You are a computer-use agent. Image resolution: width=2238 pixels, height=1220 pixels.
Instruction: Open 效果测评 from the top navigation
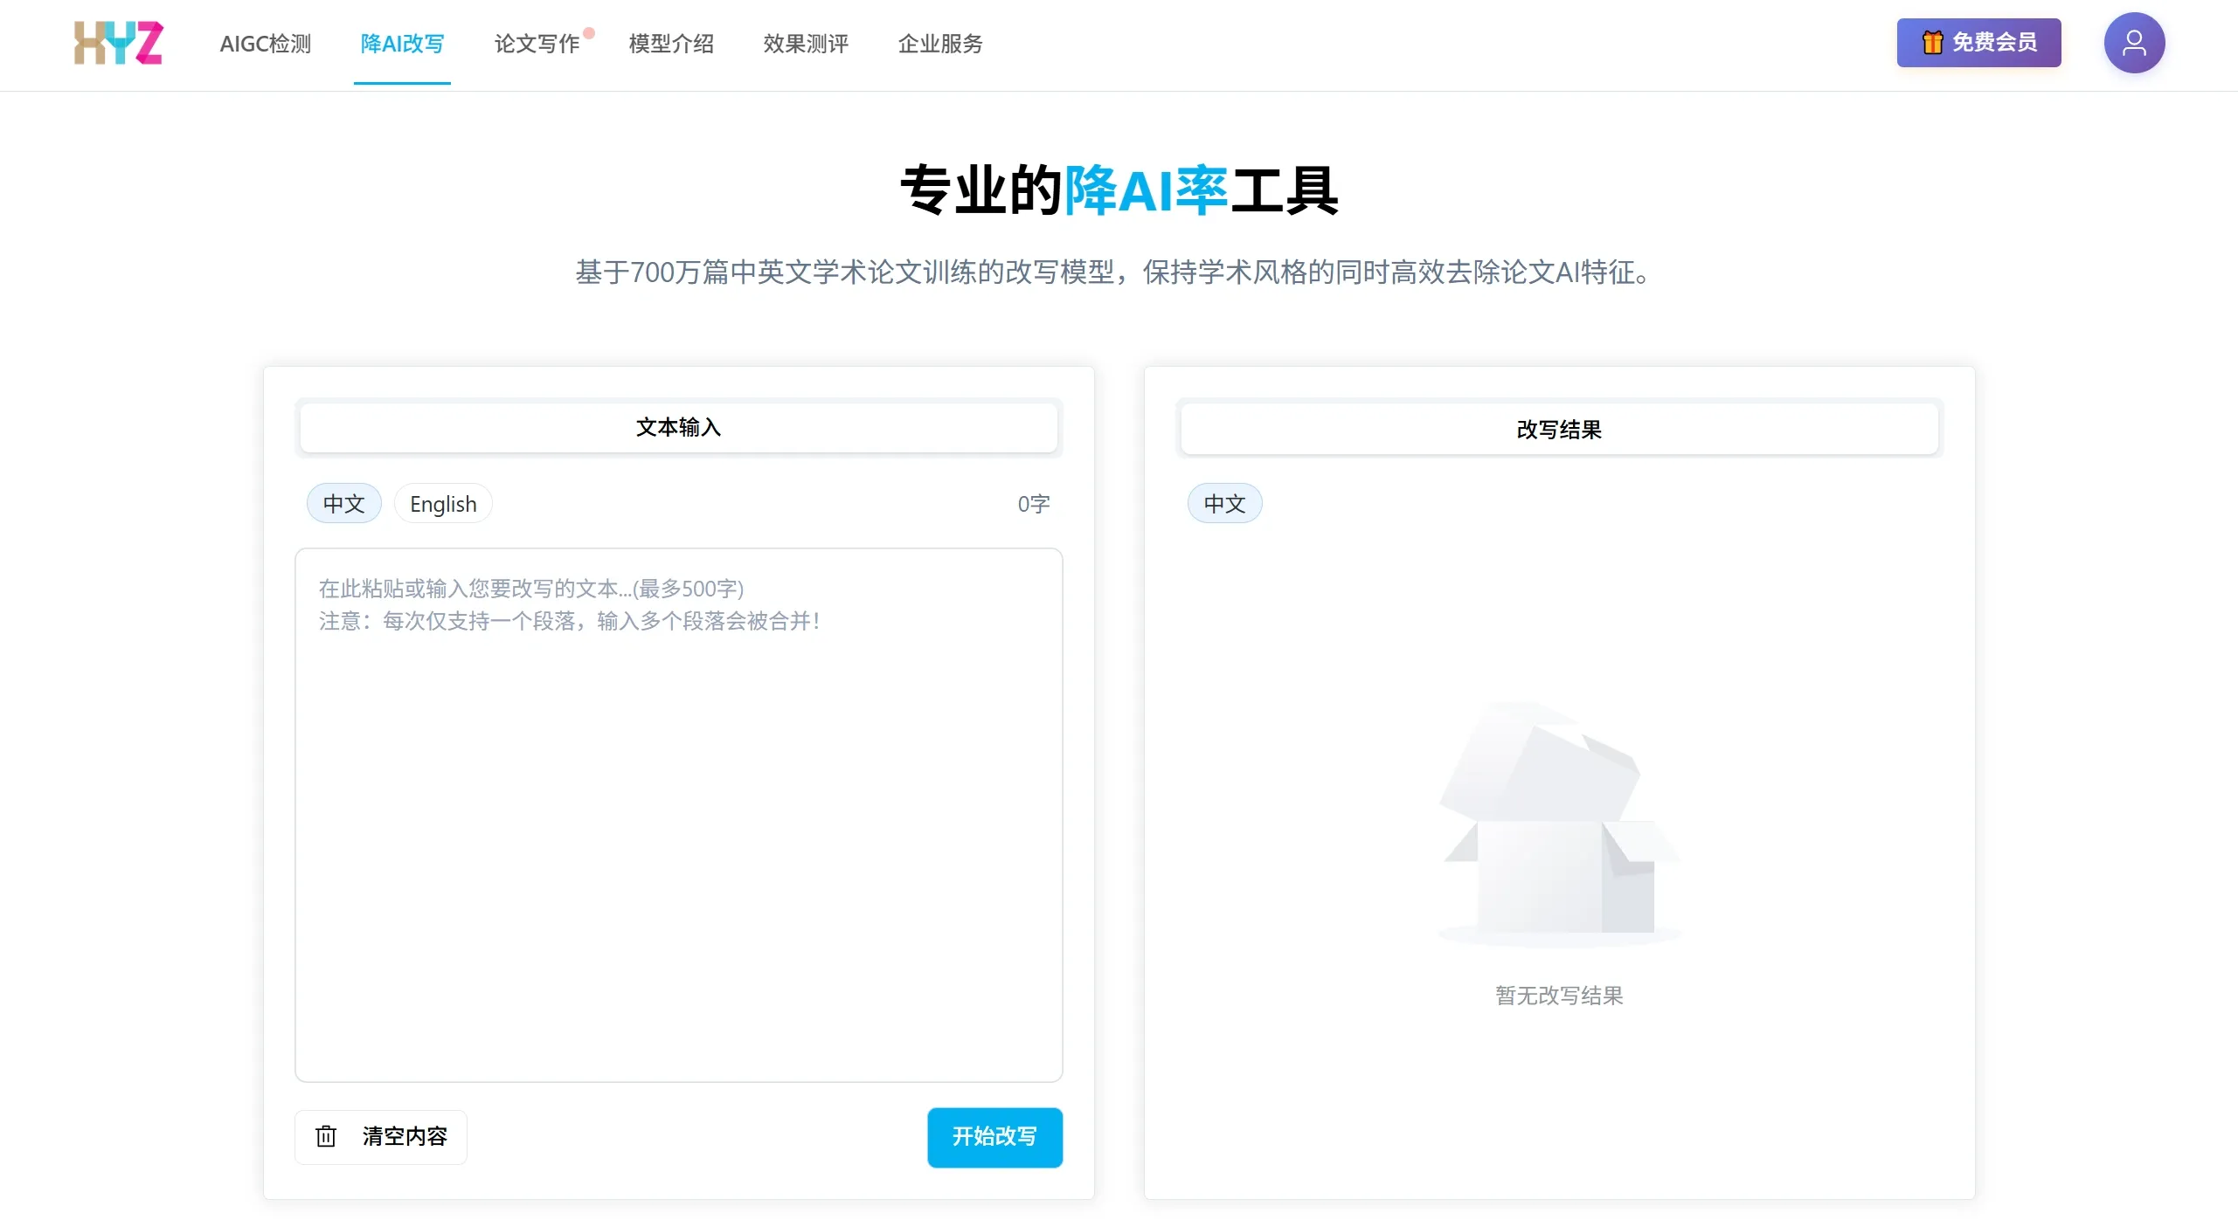click(x=805, y=44)
